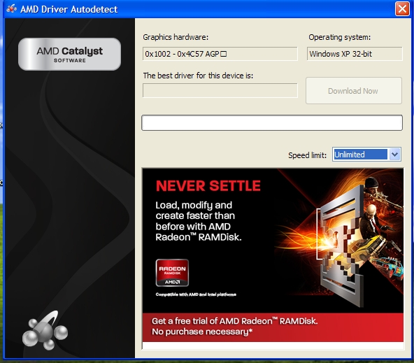This screenshot has height=363, width=414.
Task: Click the NEVER SETTLE banner headline
Action: [x=208, y=185]
